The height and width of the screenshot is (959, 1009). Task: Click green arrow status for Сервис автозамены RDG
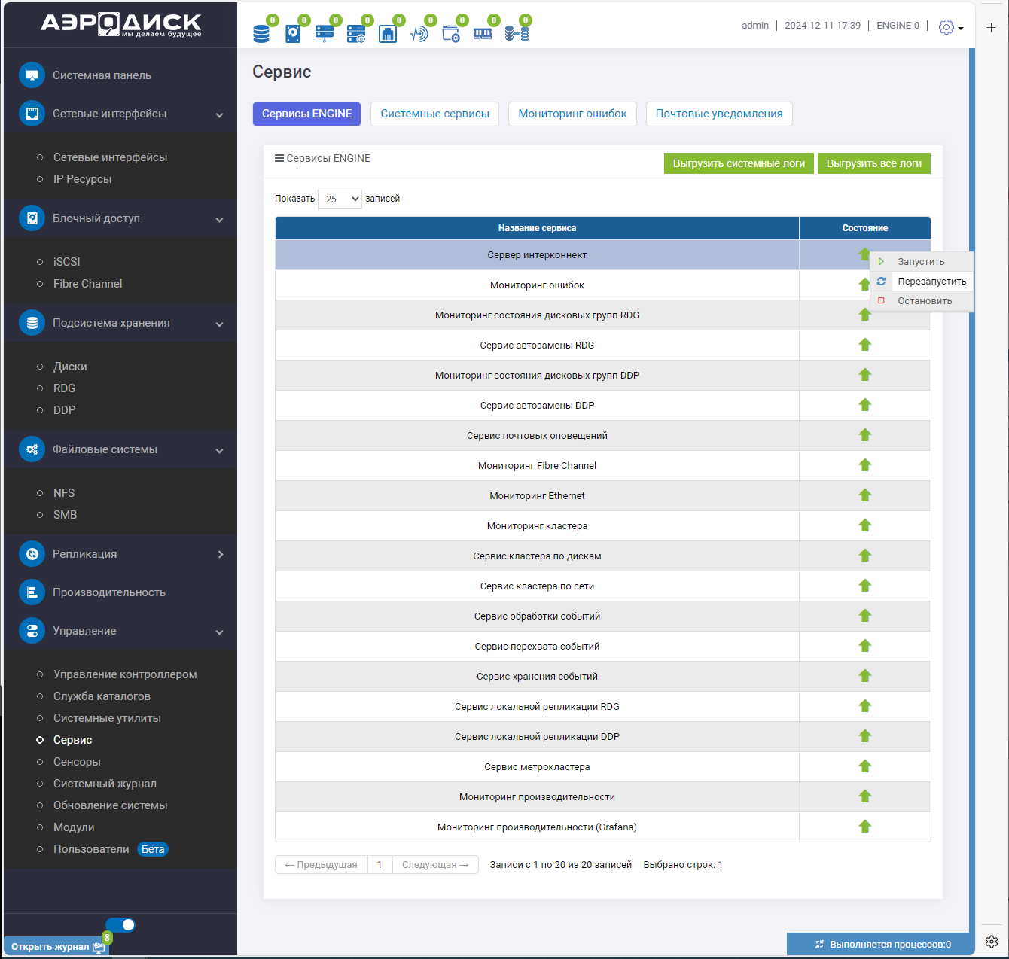tap(865, 345)
